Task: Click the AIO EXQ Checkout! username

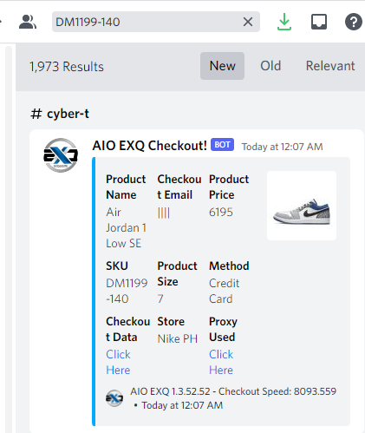Action: click(149, 146)
